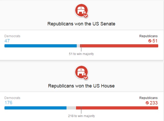Screen dimensions: 164x121
Task: Click the red checkmark beside Senate 51
Action: 150,41
